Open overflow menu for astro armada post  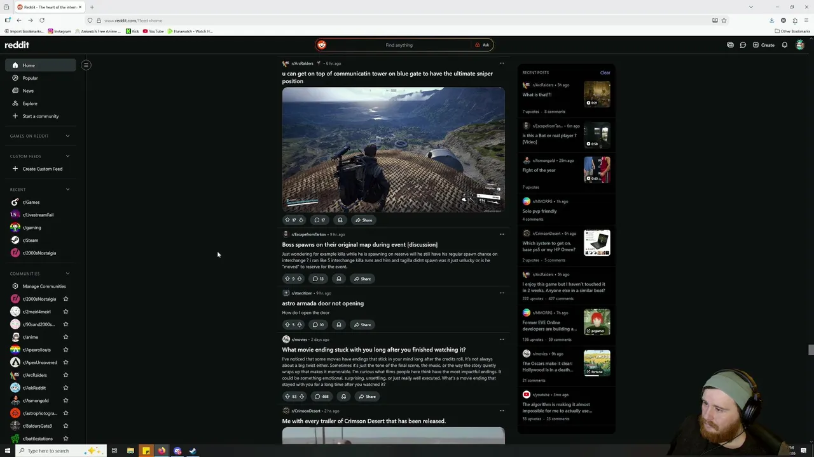502,293
